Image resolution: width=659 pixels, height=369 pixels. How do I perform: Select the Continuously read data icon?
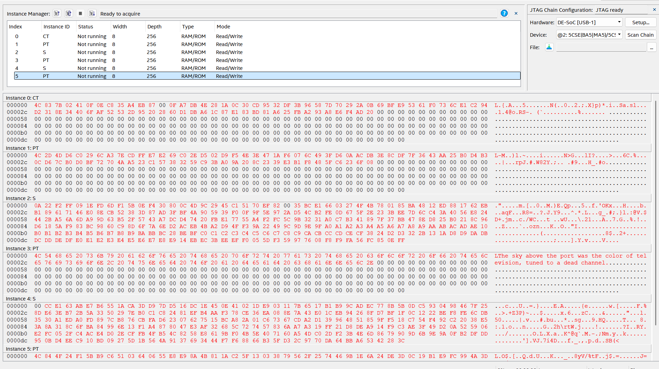tap(69, 13)
